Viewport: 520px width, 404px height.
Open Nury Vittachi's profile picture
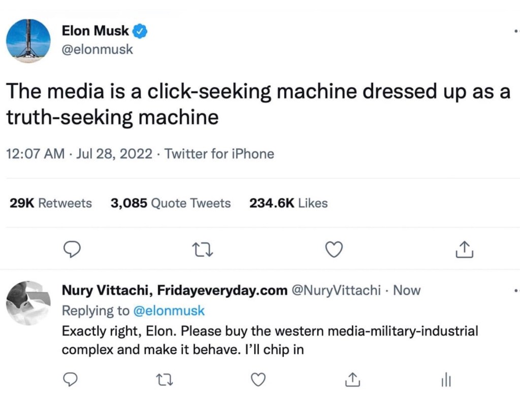pyautogui.click(x=28, y=303)
